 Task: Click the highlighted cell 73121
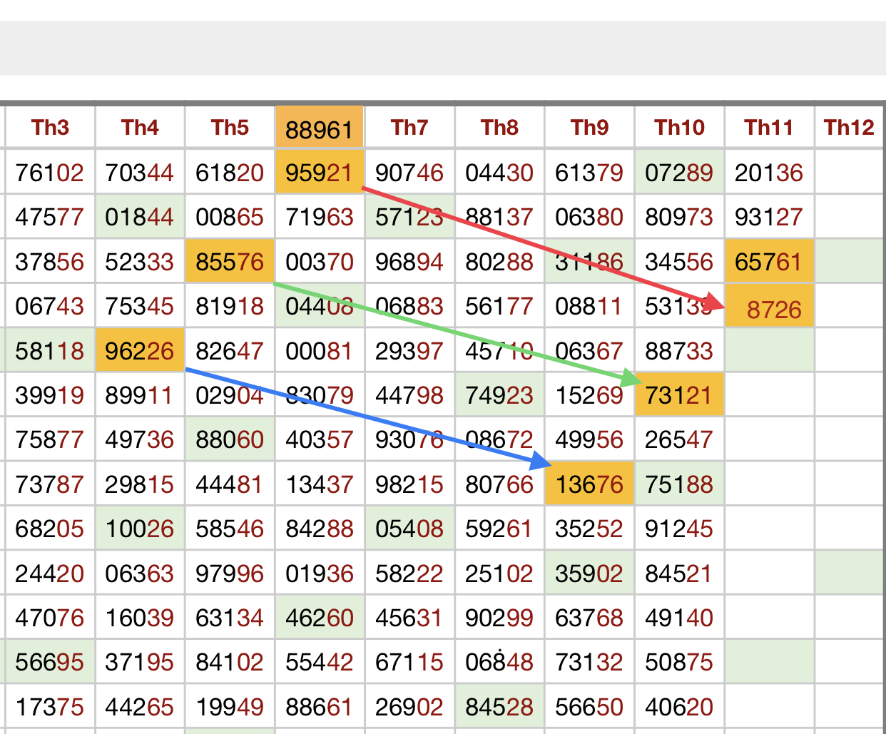click(x=679, y=394)
